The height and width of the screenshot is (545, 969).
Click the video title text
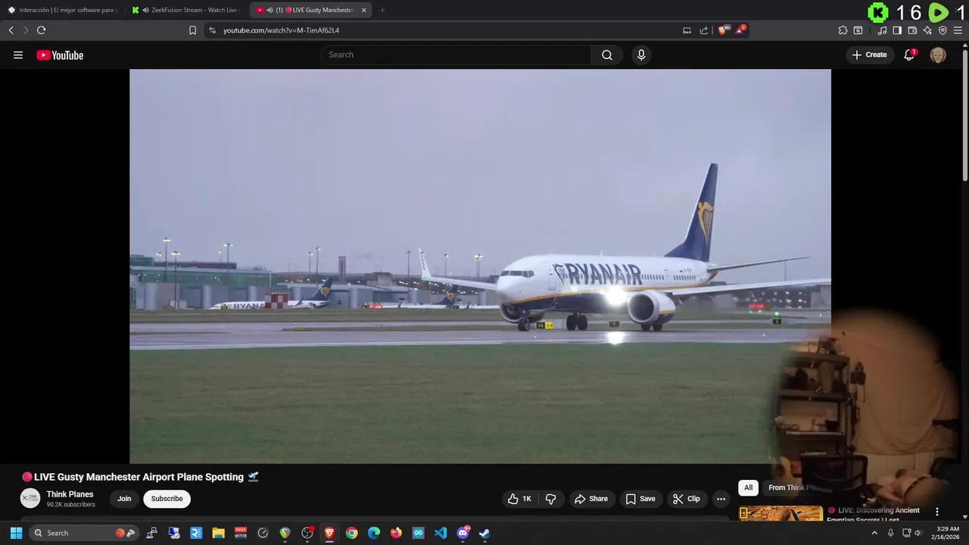point(140,477)
